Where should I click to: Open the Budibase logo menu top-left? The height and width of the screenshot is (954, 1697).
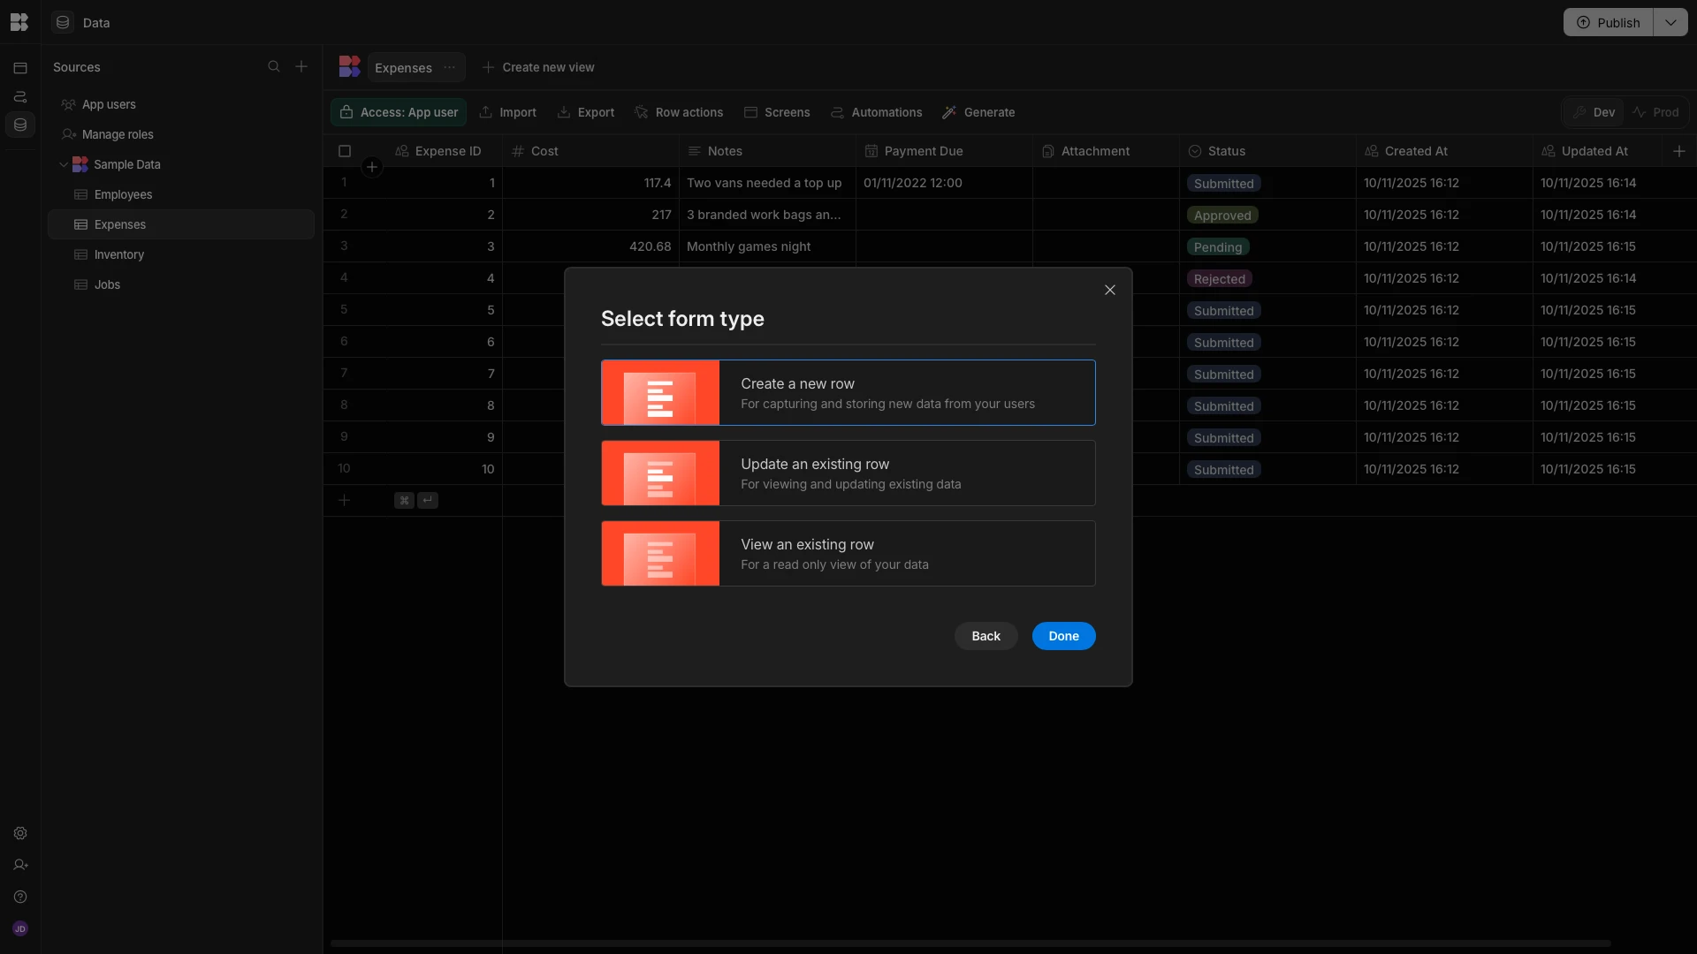click(19, 22)
